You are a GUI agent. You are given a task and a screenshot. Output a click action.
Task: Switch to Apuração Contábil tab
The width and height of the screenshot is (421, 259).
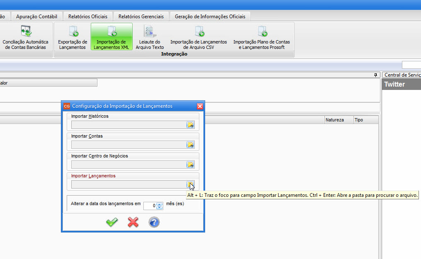pyautogui.click(x=37, y=17)
